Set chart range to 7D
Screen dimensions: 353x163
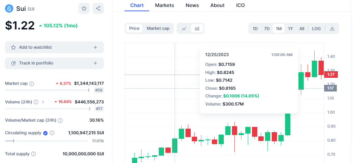tap(267, 28)
